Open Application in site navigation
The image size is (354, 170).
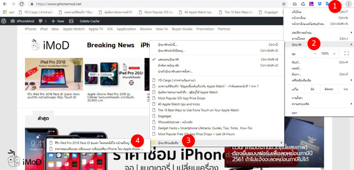coord(127,29)
